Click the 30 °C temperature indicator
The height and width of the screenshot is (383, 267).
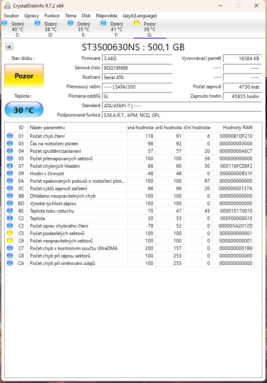(24, 110)
